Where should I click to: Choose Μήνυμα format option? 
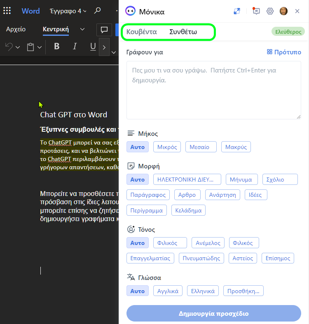tap(242, 179)
